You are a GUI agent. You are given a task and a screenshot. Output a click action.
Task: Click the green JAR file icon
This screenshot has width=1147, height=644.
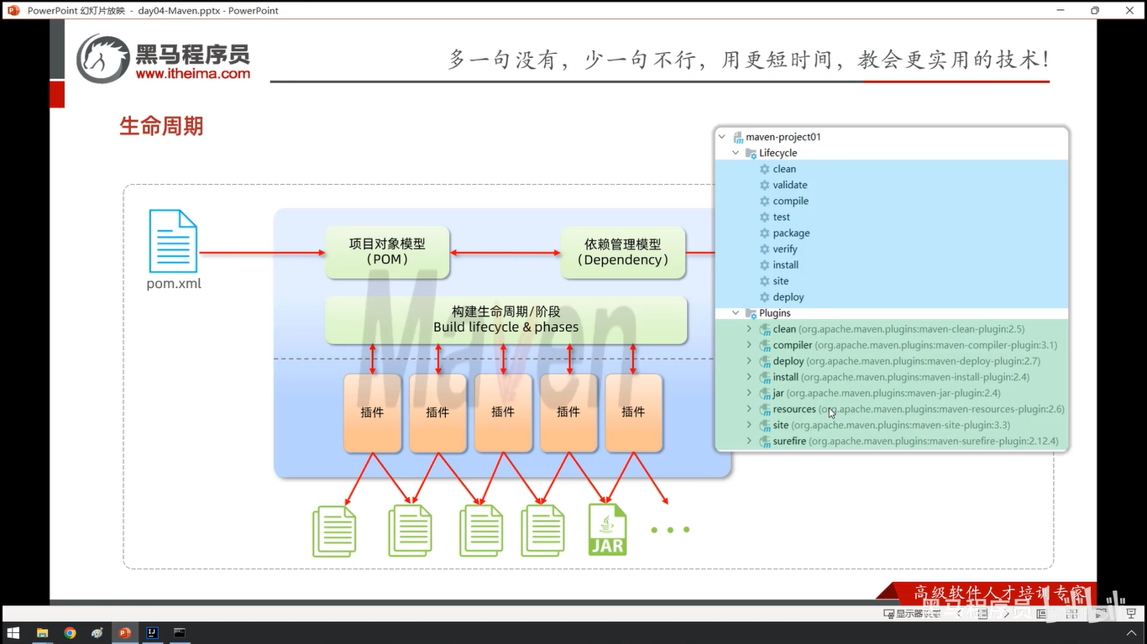pyautogui.click(x=607, y=529)
